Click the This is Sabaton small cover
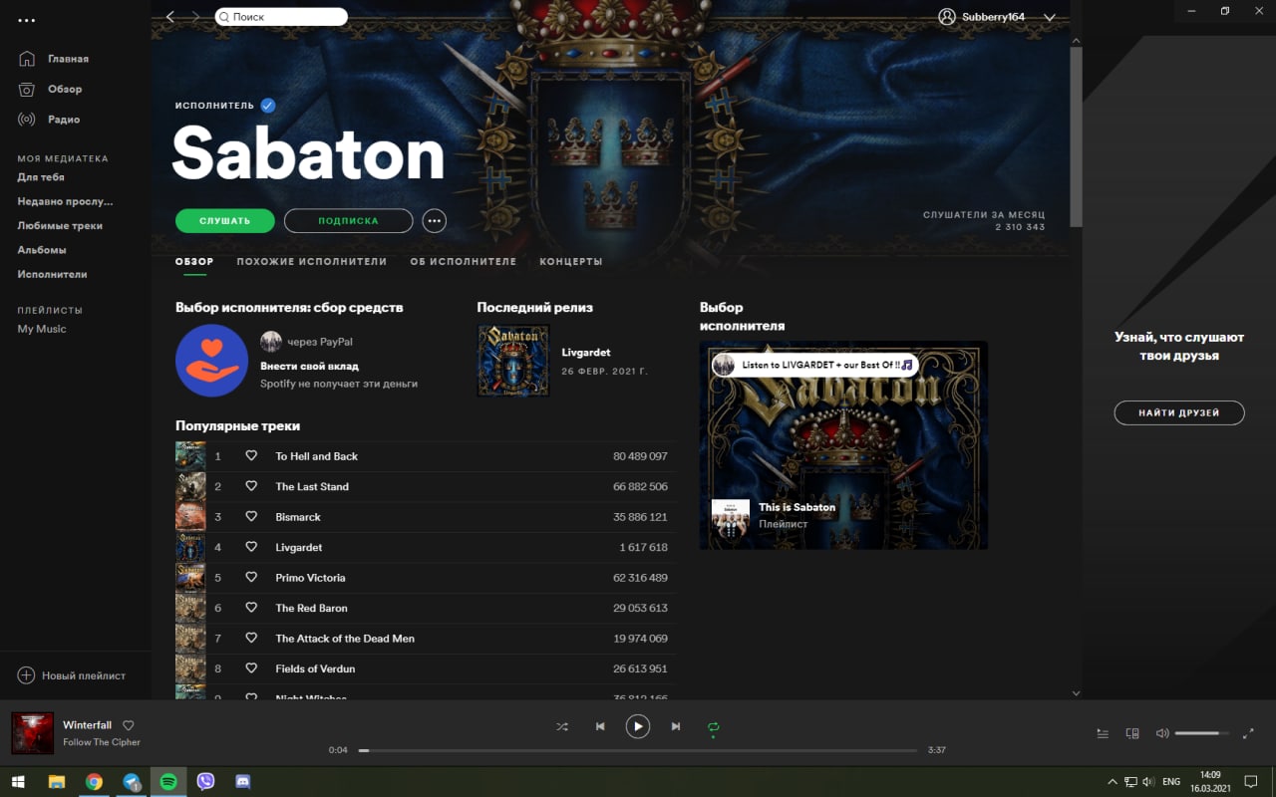This screenshot has width=1276, height=797. tap(730, 518)
